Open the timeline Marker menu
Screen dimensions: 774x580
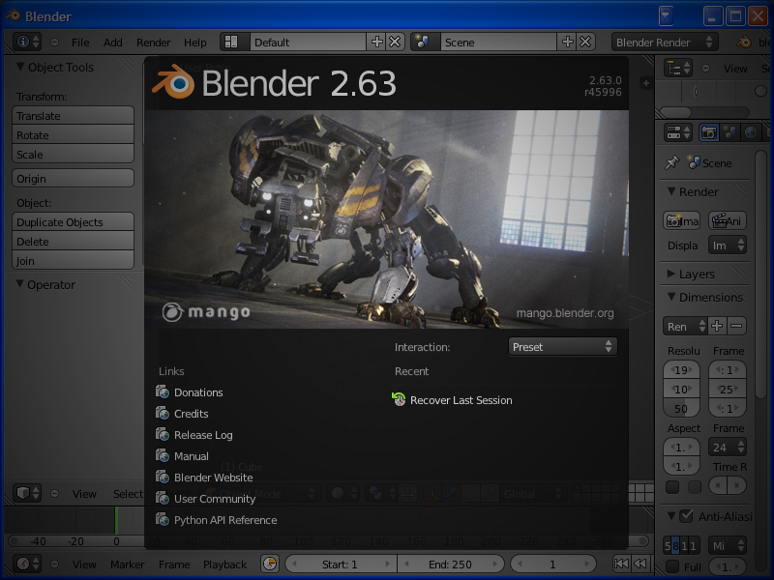point(128,565)
